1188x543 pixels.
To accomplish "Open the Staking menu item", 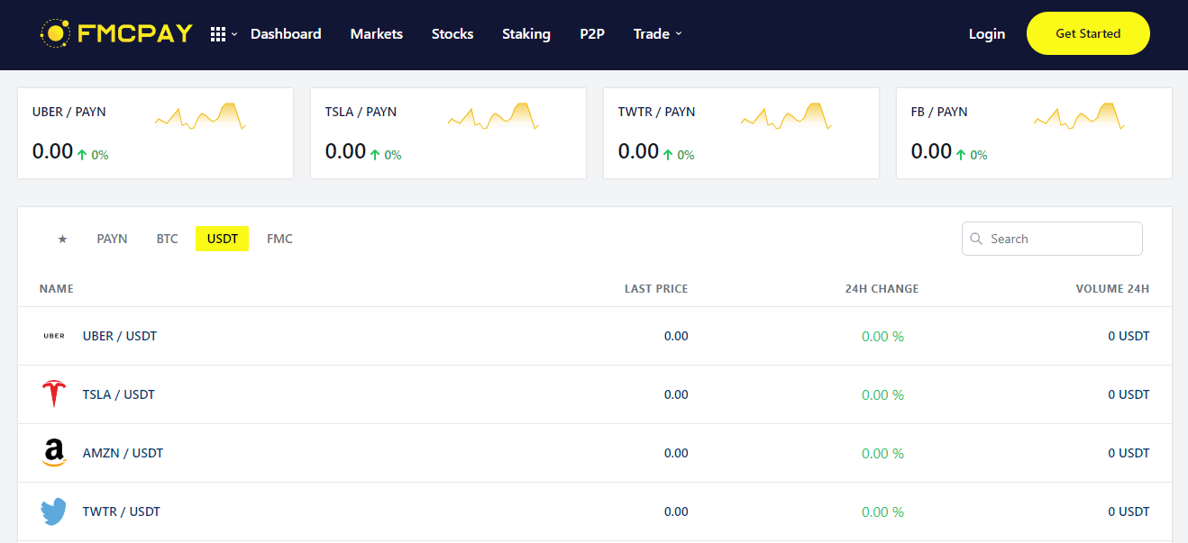I will click(526, 34).
